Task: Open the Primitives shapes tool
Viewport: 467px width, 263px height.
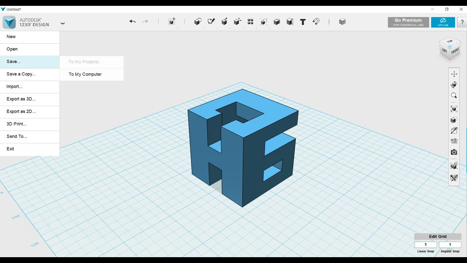Action: 198,22
